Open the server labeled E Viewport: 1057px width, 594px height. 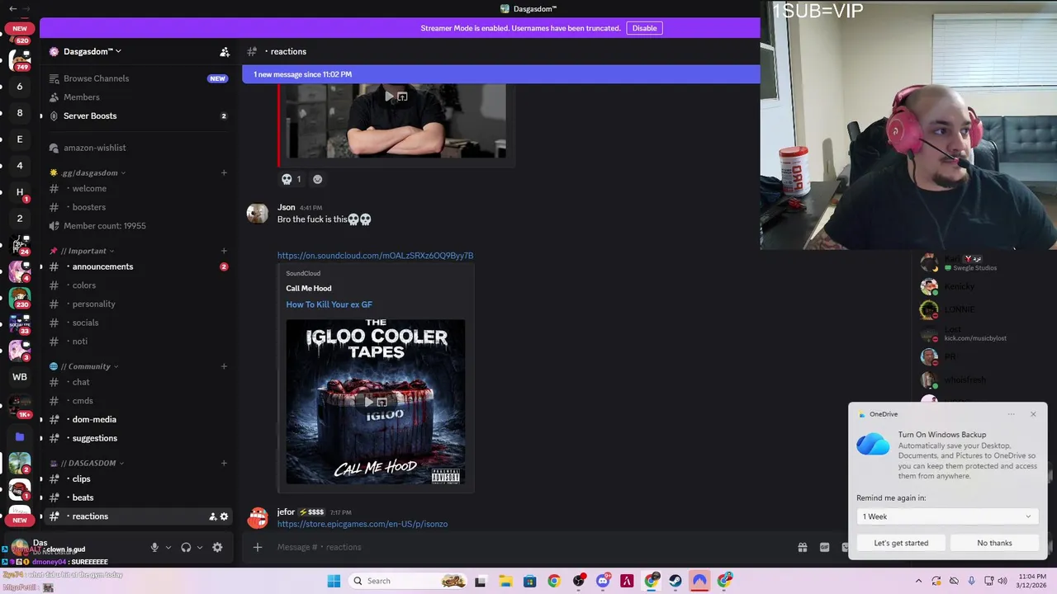[x=20, y=139]
